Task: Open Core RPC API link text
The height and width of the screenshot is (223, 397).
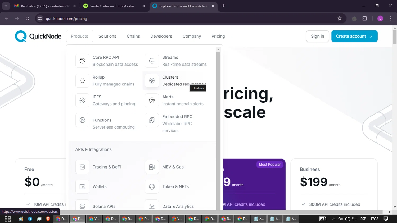Action: click(x=106, y=57)
